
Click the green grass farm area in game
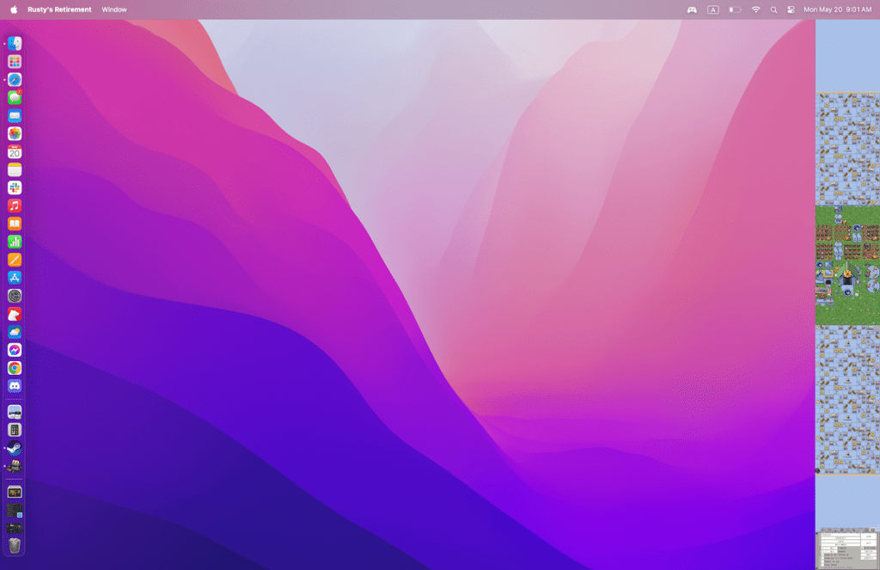pos(846,311)
